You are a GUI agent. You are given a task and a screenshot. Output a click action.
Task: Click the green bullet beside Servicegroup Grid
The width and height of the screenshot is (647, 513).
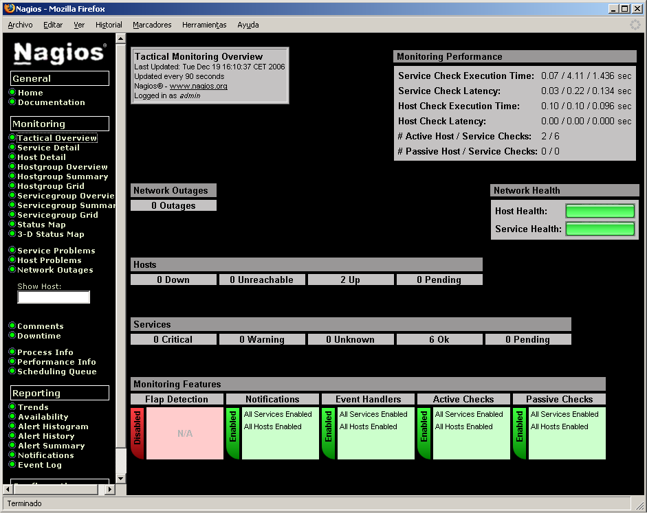pos(12,214)
